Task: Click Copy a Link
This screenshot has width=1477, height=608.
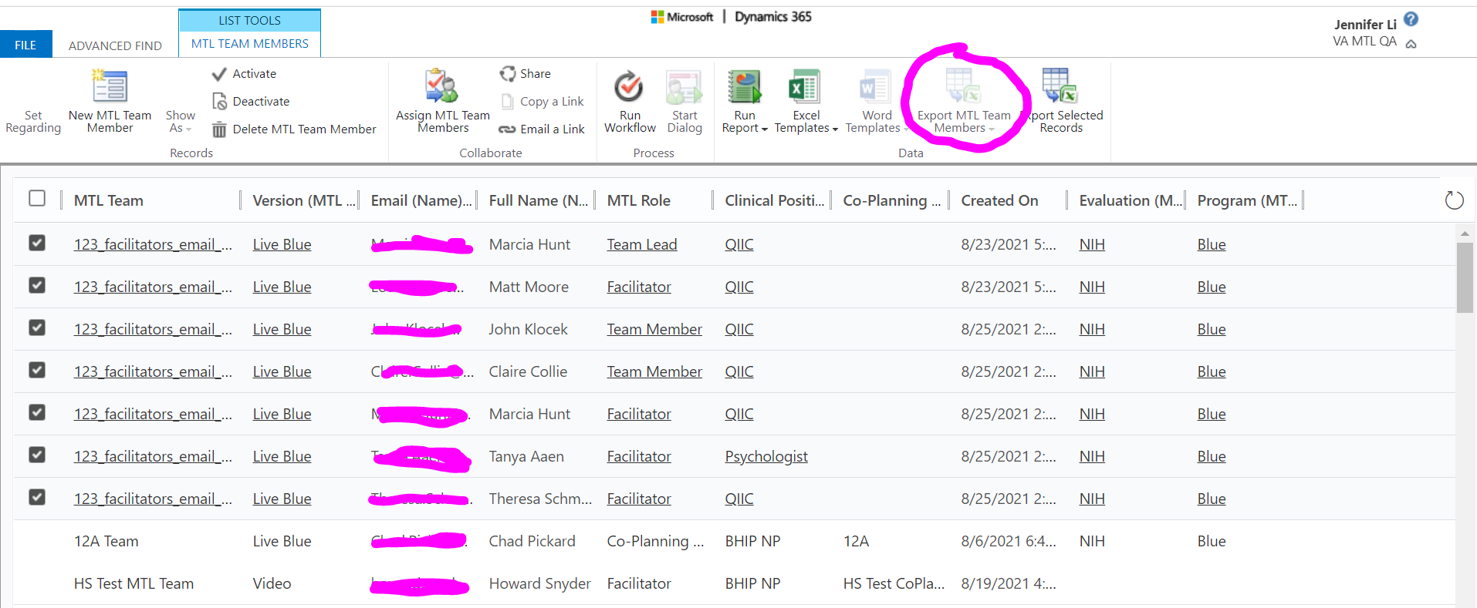Action: point(542,102)
